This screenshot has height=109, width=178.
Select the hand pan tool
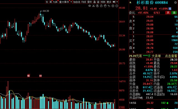[x=105, y=6]
